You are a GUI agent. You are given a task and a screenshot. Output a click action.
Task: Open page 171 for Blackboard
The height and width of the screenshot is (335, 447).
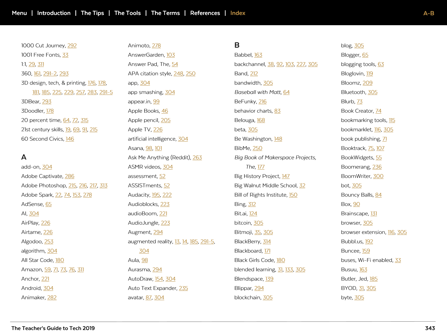pos(268,251)
